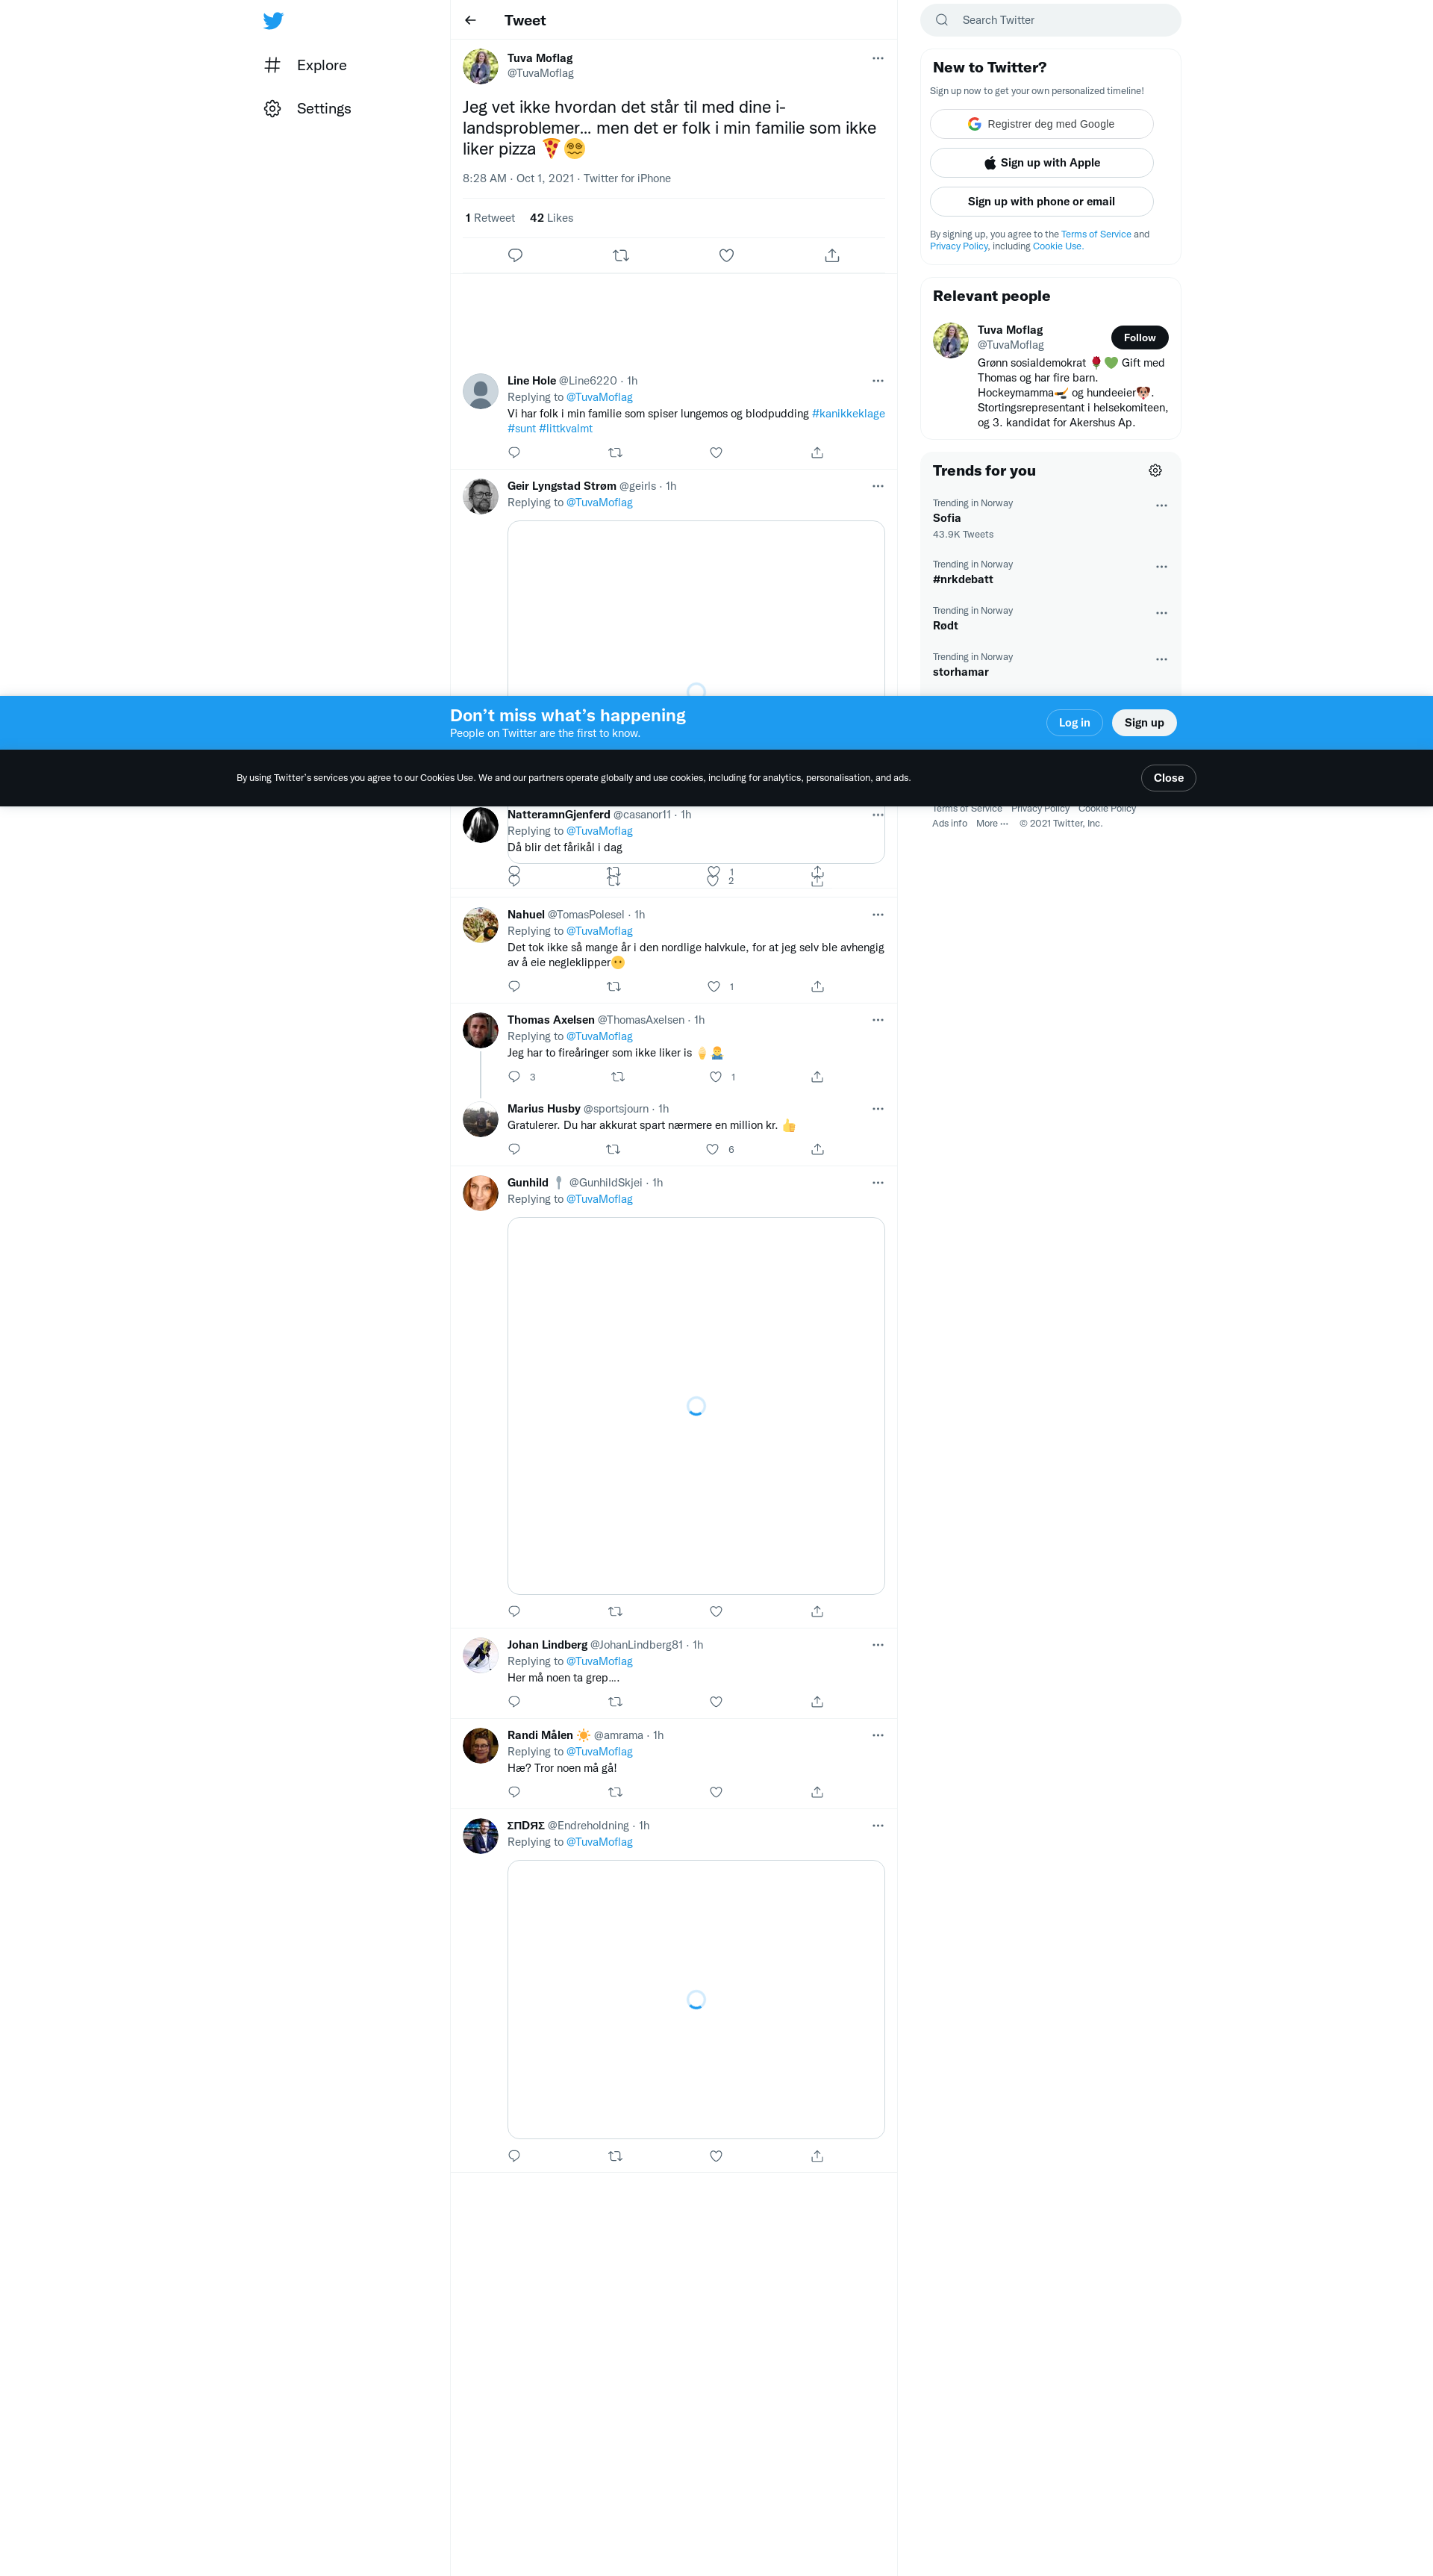Reply to Thomas Axelsen's tweet
The image size is (1433, 2576).
click(x=513, y=1077)
